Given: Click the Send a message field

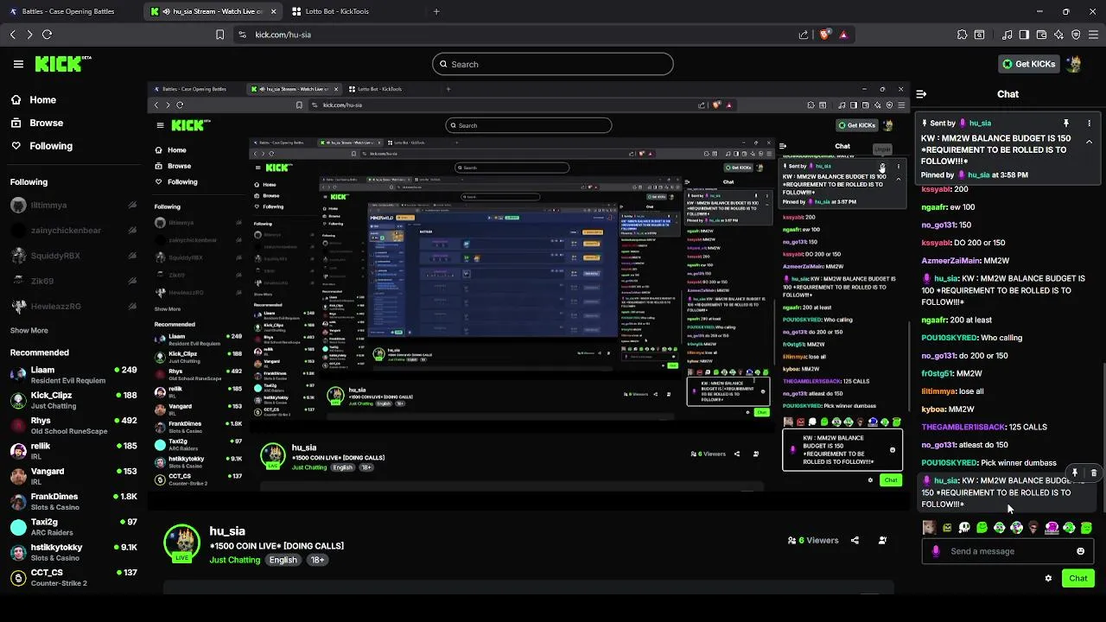Looking at the screenshot, I should tap(1007, 551).
